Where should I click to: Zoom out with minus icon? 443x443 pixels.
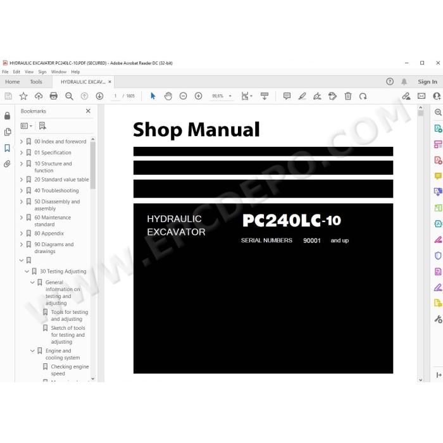183,96
